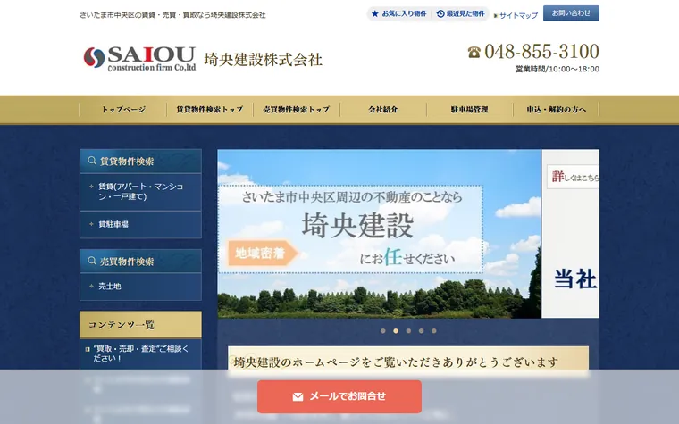This screenshot has height=424, width=679.
Task: Click the 地域密着 arrow badge on banner
Action: 263,253
